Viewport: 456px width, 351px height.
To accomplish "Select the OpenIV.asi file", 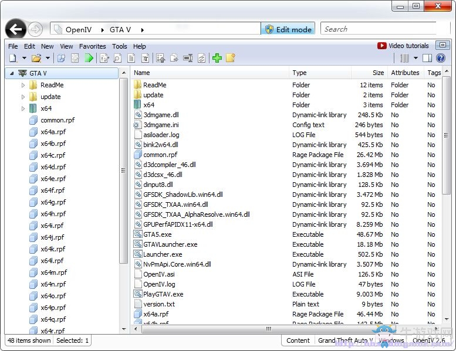I will tap(159, 274).
